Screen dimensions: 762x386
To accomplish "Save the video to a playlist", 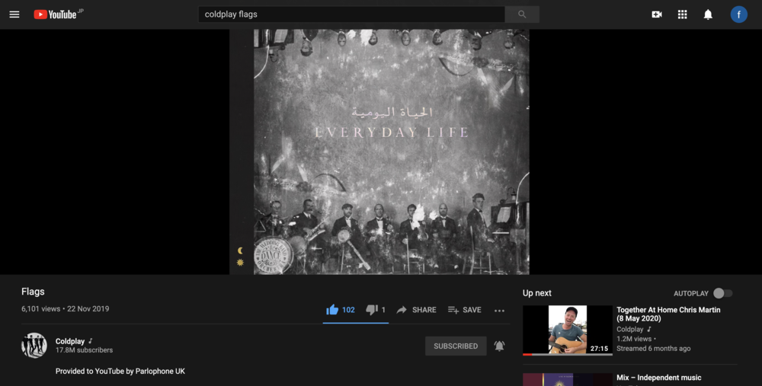I will coord(465,310).
